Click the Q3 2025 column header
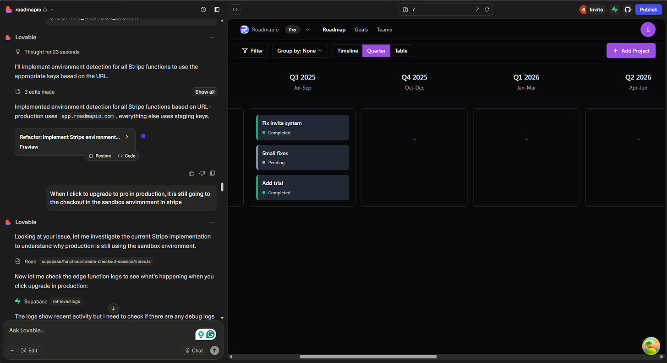This screenshot has height=363, width=667. pos(303,81)
